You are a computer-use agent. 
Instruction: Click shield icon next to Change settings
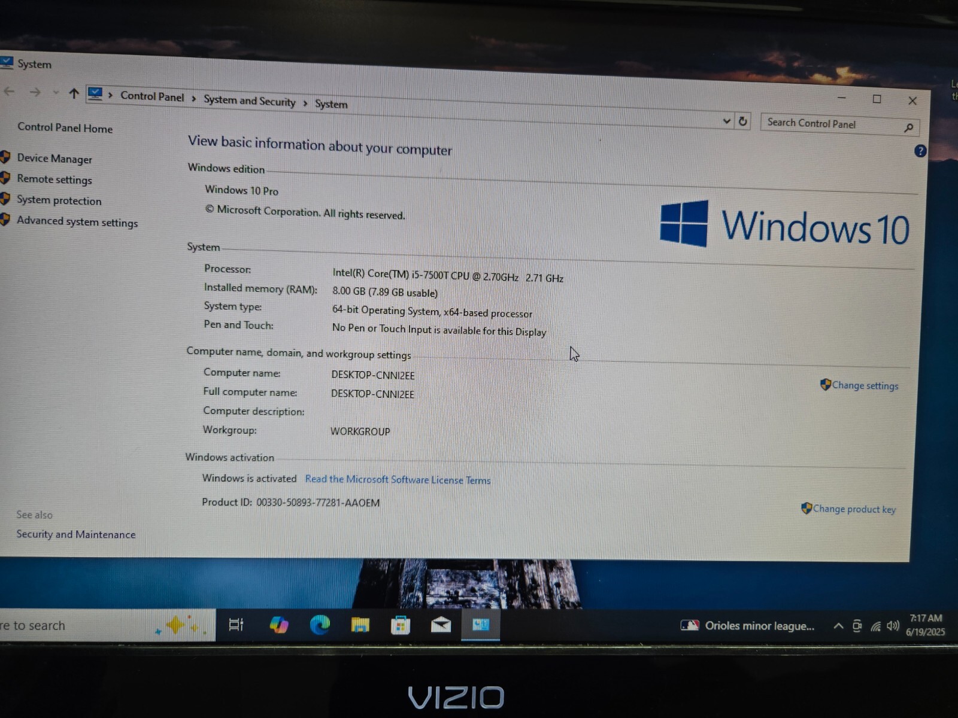[x=826, y=384]
